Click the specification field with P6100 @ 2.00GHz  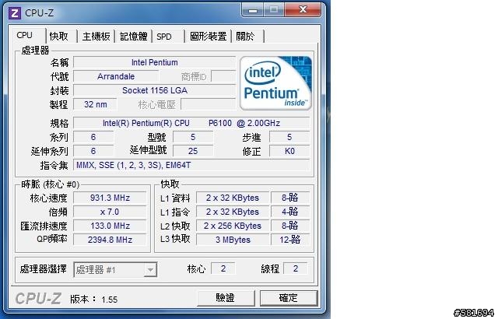coord(191,123)
